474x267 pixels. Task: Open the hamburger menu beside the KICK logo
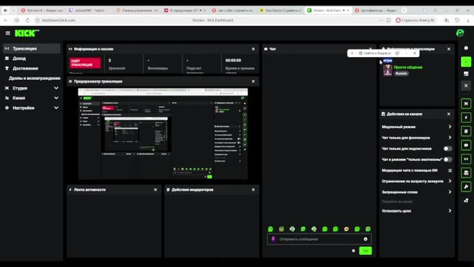tap(8, 33)
